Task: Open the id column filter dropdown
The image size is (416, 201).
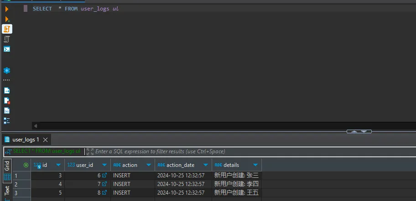Action: tap(58, 165)
